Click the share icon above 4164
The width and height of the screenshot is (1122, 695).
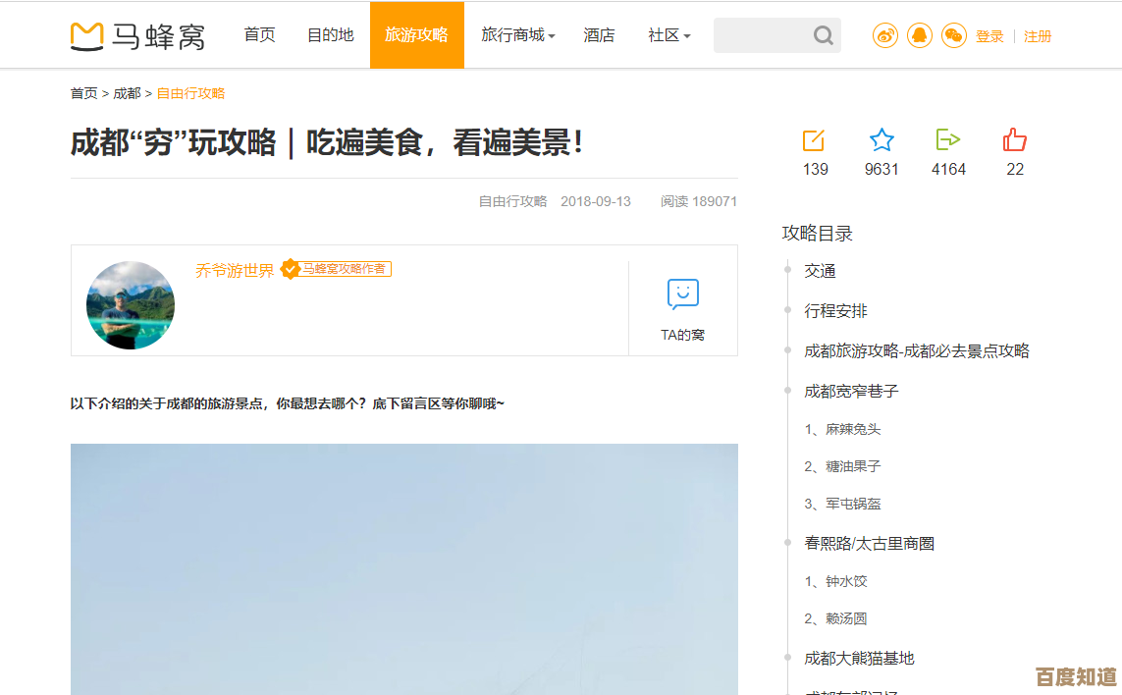point(948,140)
